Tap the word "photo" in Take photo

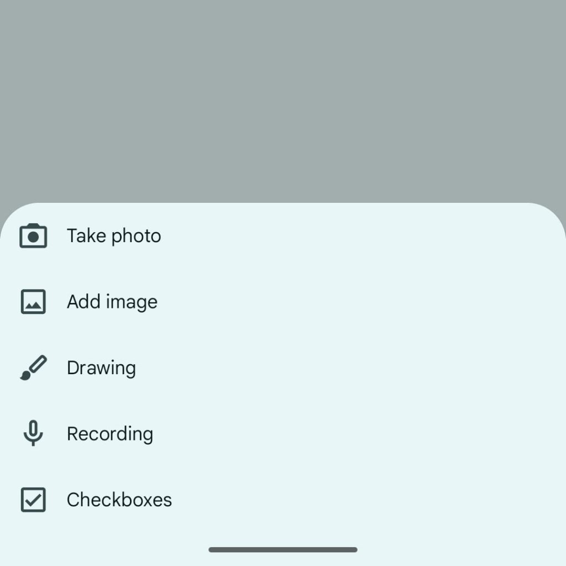(136, 237)
